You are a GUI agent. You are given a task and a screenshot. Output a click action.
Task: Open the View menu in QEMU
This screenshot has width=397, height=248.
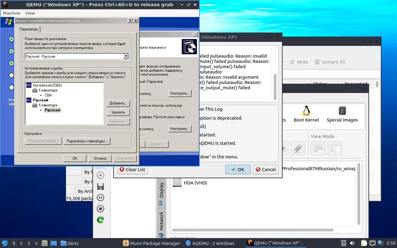(30, 13)
